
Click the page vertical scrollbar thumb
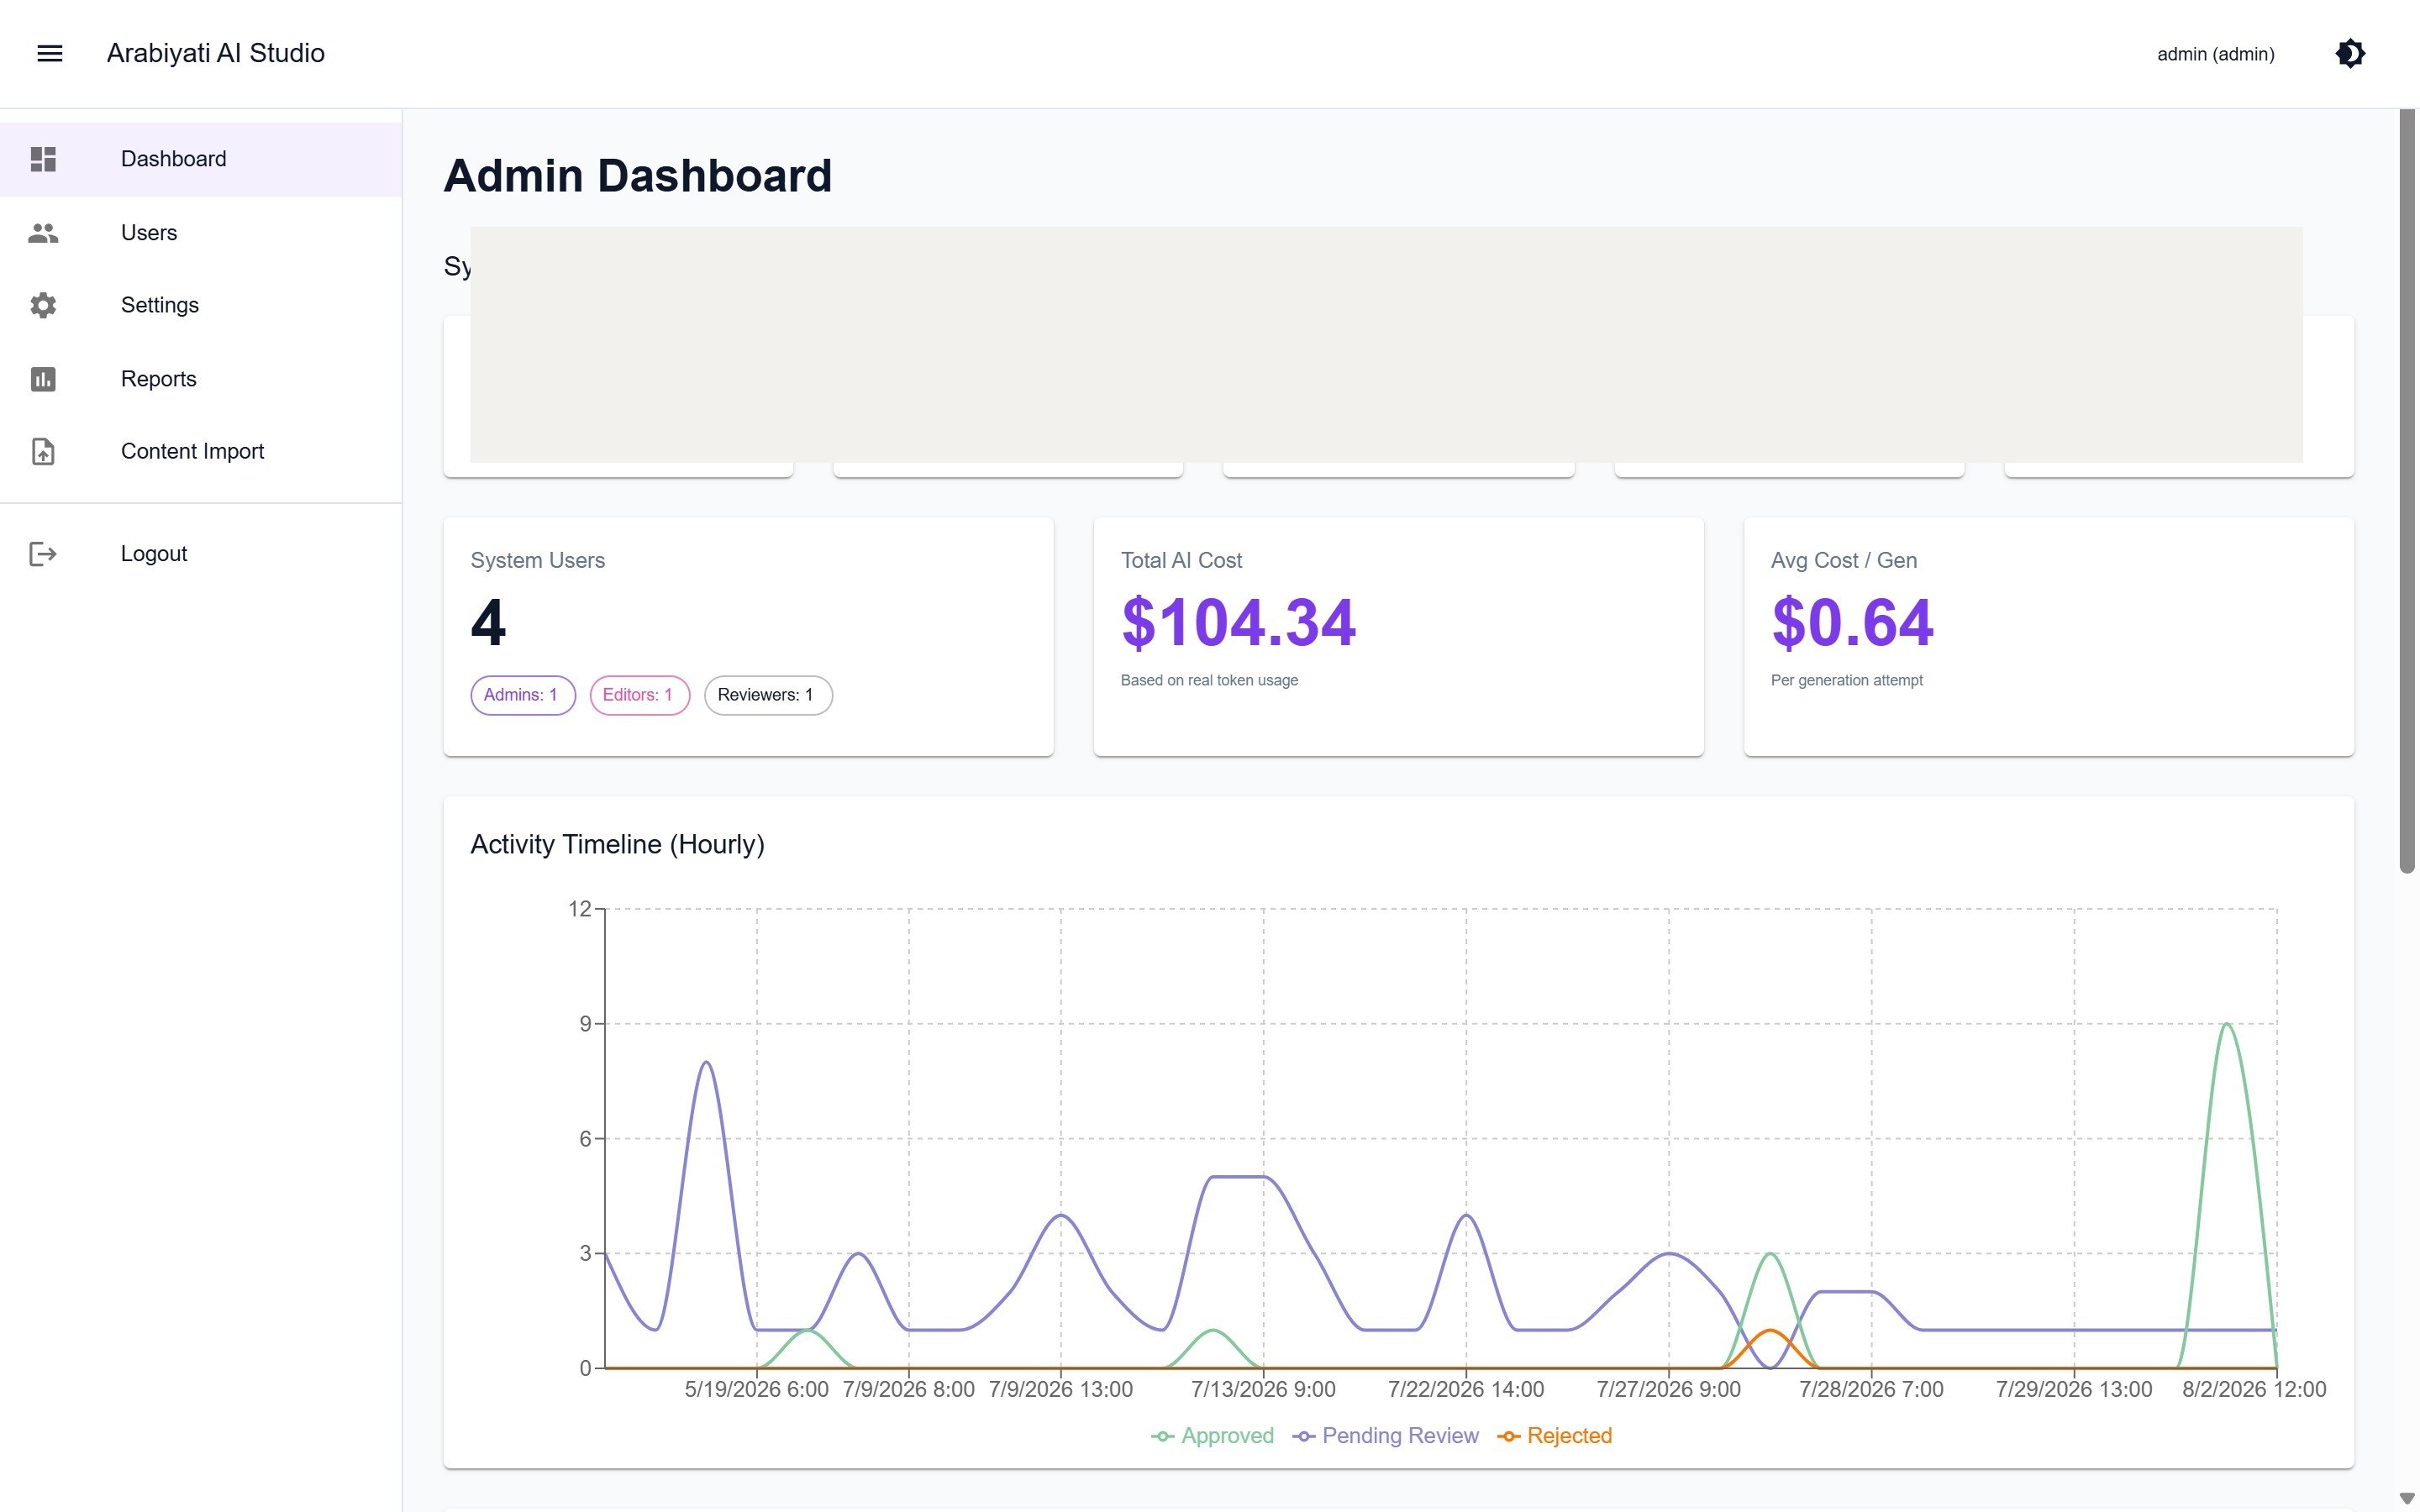pos(2407,490)
